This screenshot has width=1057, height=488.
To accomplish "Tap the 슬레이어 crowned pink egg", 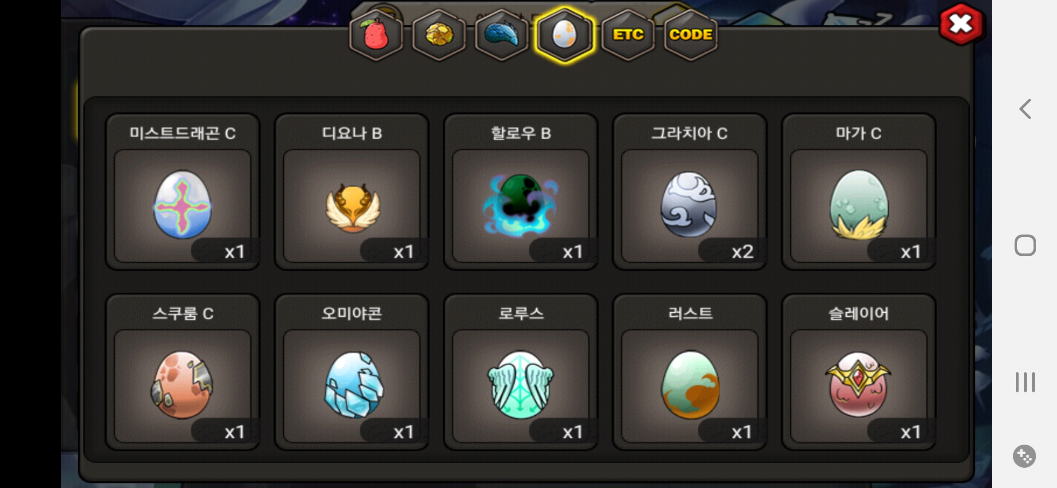I will [858, 372].
